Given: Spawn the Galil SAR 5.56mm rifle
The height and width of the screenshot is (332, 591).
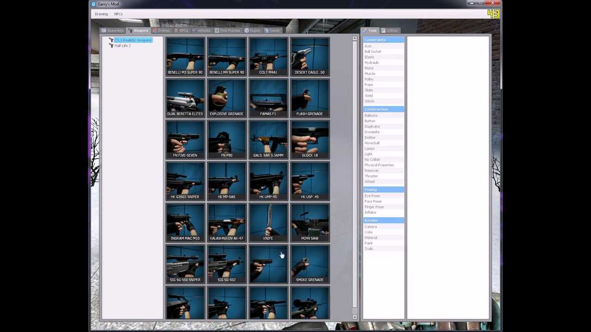Looking at the screenshot, I should click(268, 139).
